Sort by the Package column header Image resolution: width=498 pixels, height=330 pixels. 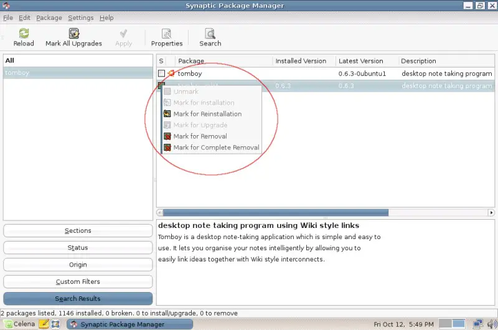(x=224, y=61)
